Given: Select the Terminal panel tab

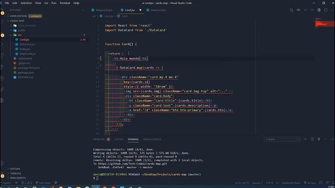Looking at the screenshot, I should click(x=133, y=139).
